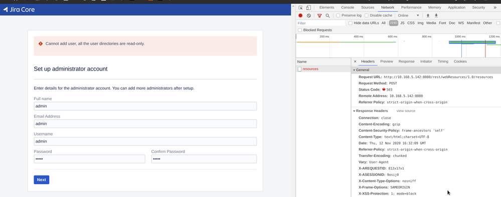The height and width of the screenshot is (197, 501).
Task: Open the Cookies tab of the request
Action: (460, 61)
